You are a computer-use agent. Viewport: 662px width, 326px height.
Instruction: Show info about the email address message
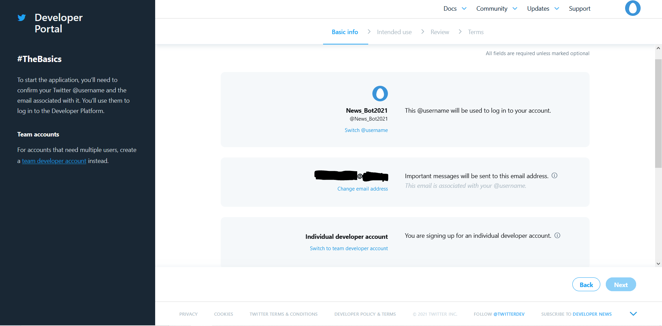[554, 175]
